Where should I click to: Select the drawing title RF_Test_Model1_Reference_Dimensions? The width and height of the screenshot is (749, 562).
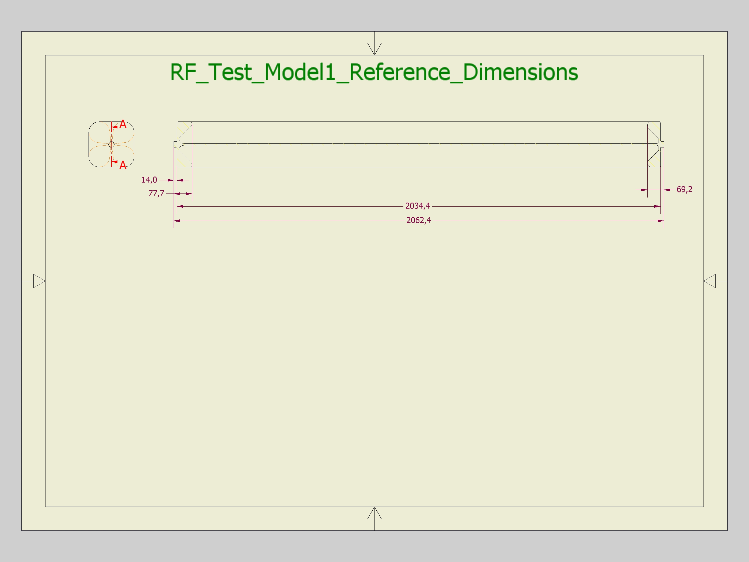pos(374,72)
